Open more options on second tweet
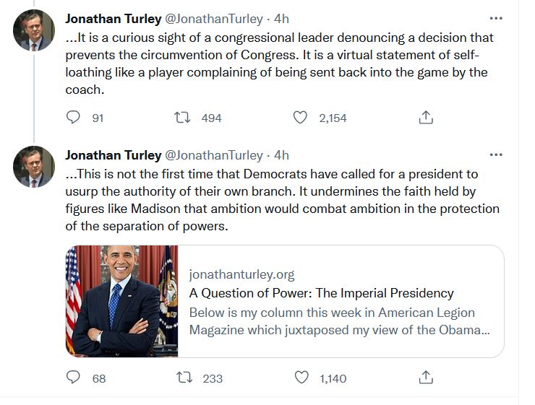The image size is (535, 405). point(495,154)
